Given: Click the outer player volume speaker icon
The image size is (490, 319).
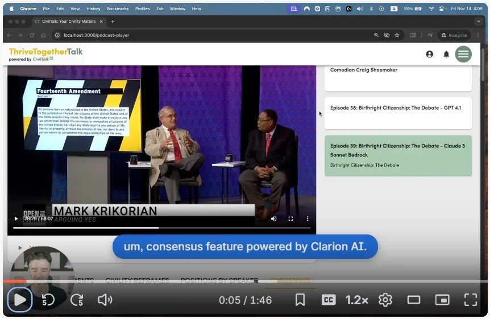Looking at the screenshot, I should (x=105, y=300).
